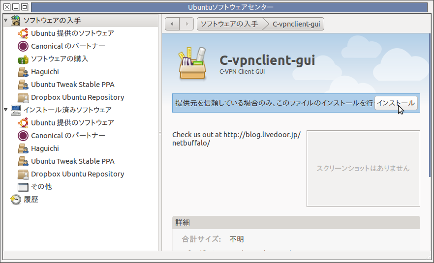Click the ソフトウェアの入手 sidebar section icon
The image size is (434, 263).
[x=16, y=21]
